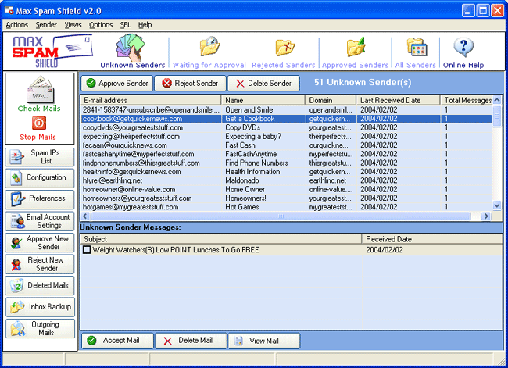The image size is (508, 368).
Task: Click the sender list horizontal scrollbar thumb
Action: click(281, 216)
